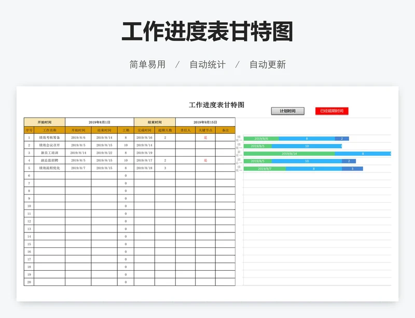Click the red 已经超期时间 legend button
Viewport: 415px width, 318px height.
331,111
